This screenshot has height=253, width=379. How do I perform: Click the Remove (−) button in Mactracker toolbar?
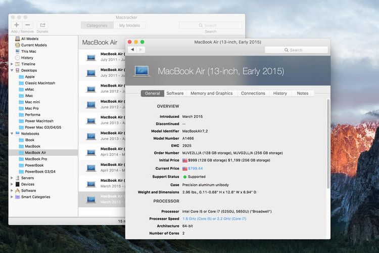[28, 25]
